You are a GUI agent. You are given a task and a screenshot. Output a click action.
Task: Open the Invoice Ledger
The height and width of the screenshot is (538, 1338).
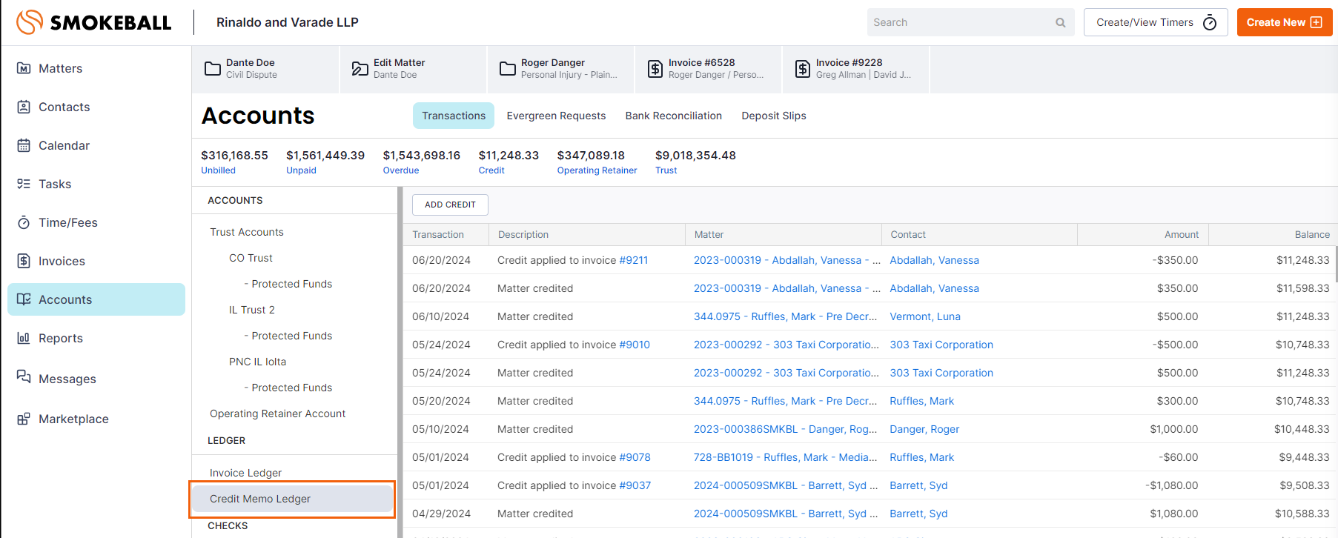[245, 473]
